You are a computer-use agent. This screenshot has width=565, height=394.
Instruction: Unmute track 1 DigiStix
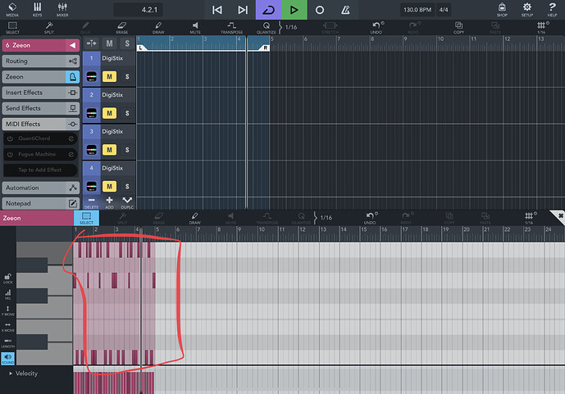pos(109,77)
